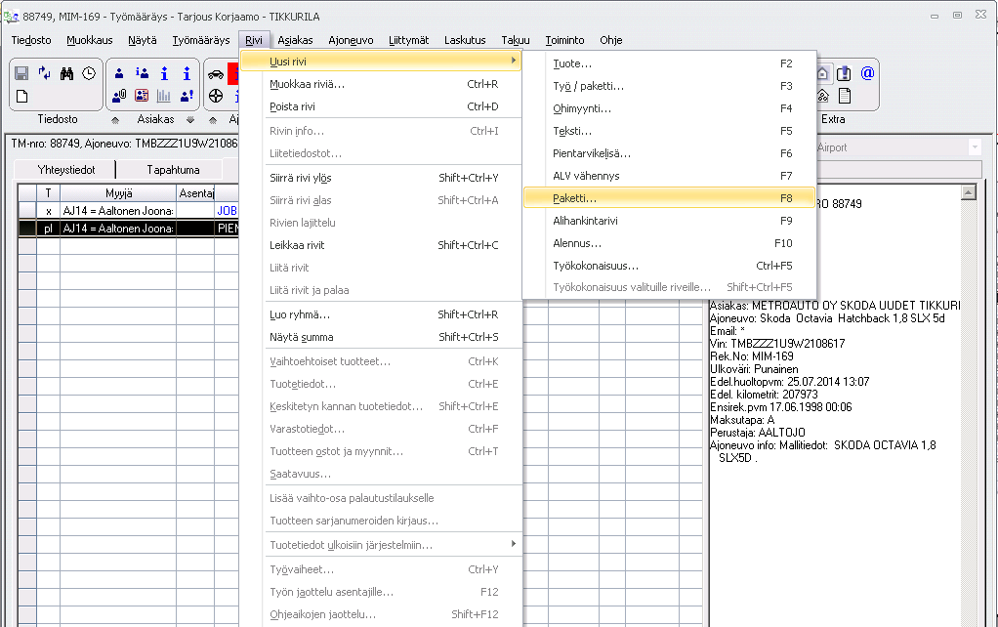Click the person with exclamation mark icon
998x627 pixels.
pyautogui.click(x=187, y=96)
